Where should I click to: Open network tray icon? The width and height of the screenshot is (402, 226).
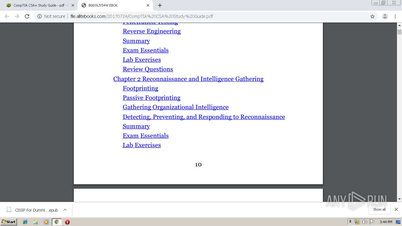click(x=357, y=222)
